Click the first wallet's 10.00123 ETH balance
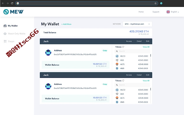The height and width of the screenshot is (115, 184). coord(100,64)
